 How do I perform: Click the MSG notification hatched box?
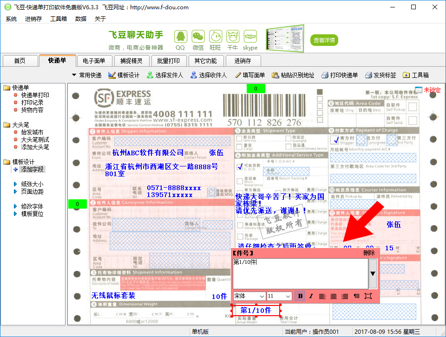tap(212, 192)
